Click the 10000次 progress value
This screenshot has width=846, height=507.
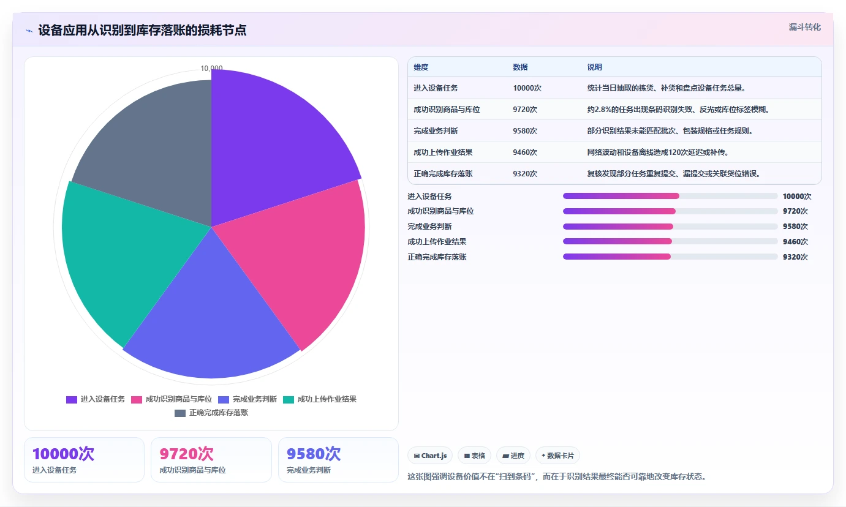click(x=797, y=197)
